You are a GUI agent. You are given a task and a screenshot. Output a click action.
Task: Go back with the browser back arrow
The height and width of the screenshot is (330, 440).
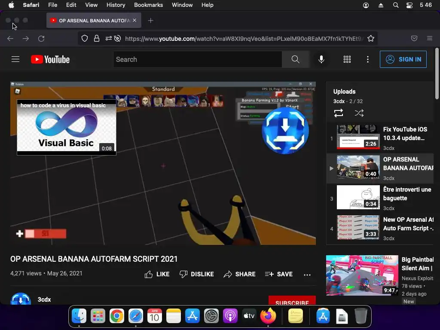point(10,38)
